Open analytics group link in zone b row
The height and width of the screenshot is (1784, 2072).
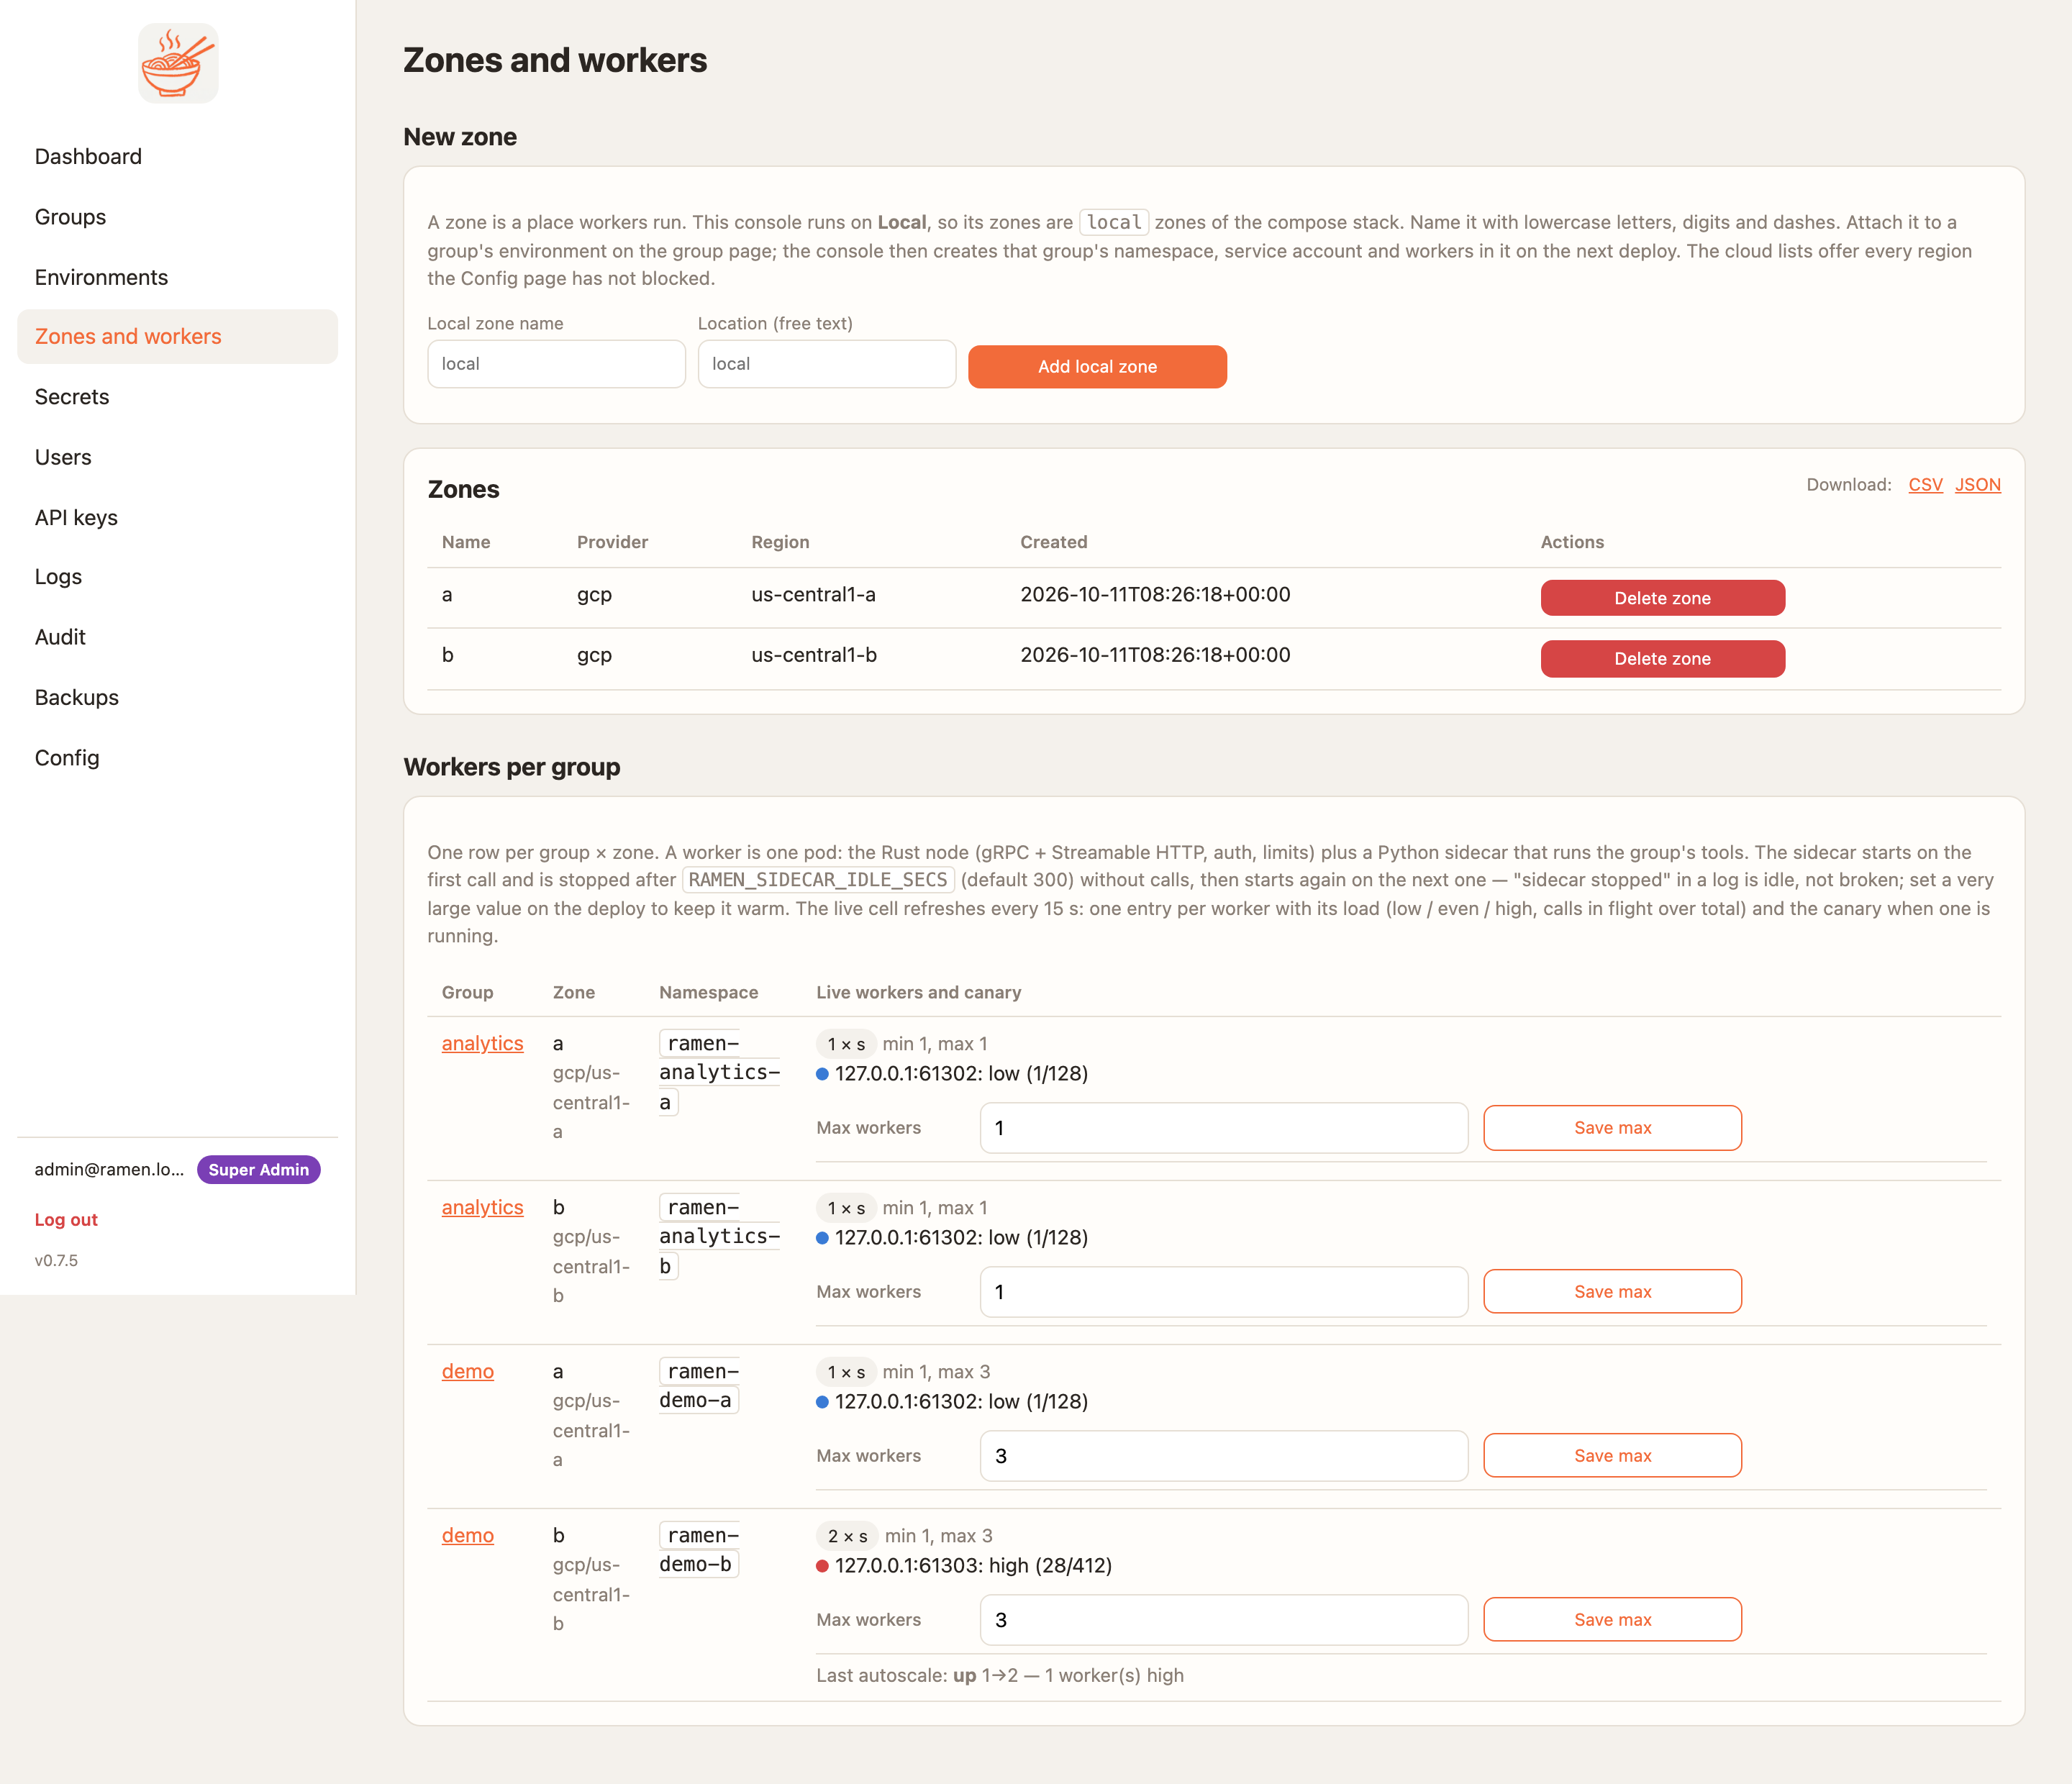pos(482,1207)
